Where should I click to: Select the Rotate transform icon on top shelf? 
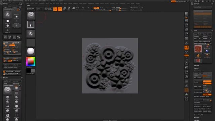pyautogui.click(x=73, y=9)
